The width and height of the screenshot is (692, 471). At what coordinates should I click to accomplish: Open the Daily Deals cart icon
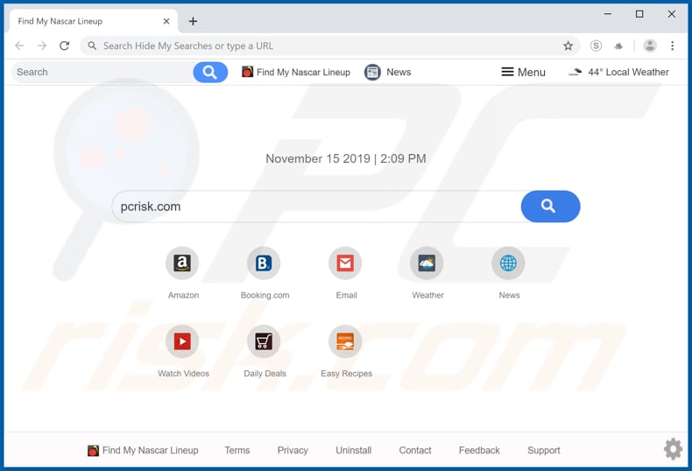pyautogui.click(x=264, y=341)
